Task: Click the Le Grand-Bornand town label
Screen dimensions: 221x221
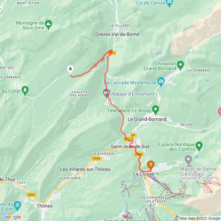Action: pyautogui.click(x=147, y=119)
